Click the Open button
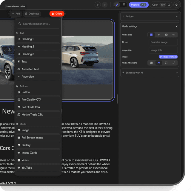The width and height of the screenshot is (191, 191). coord(161,5)
